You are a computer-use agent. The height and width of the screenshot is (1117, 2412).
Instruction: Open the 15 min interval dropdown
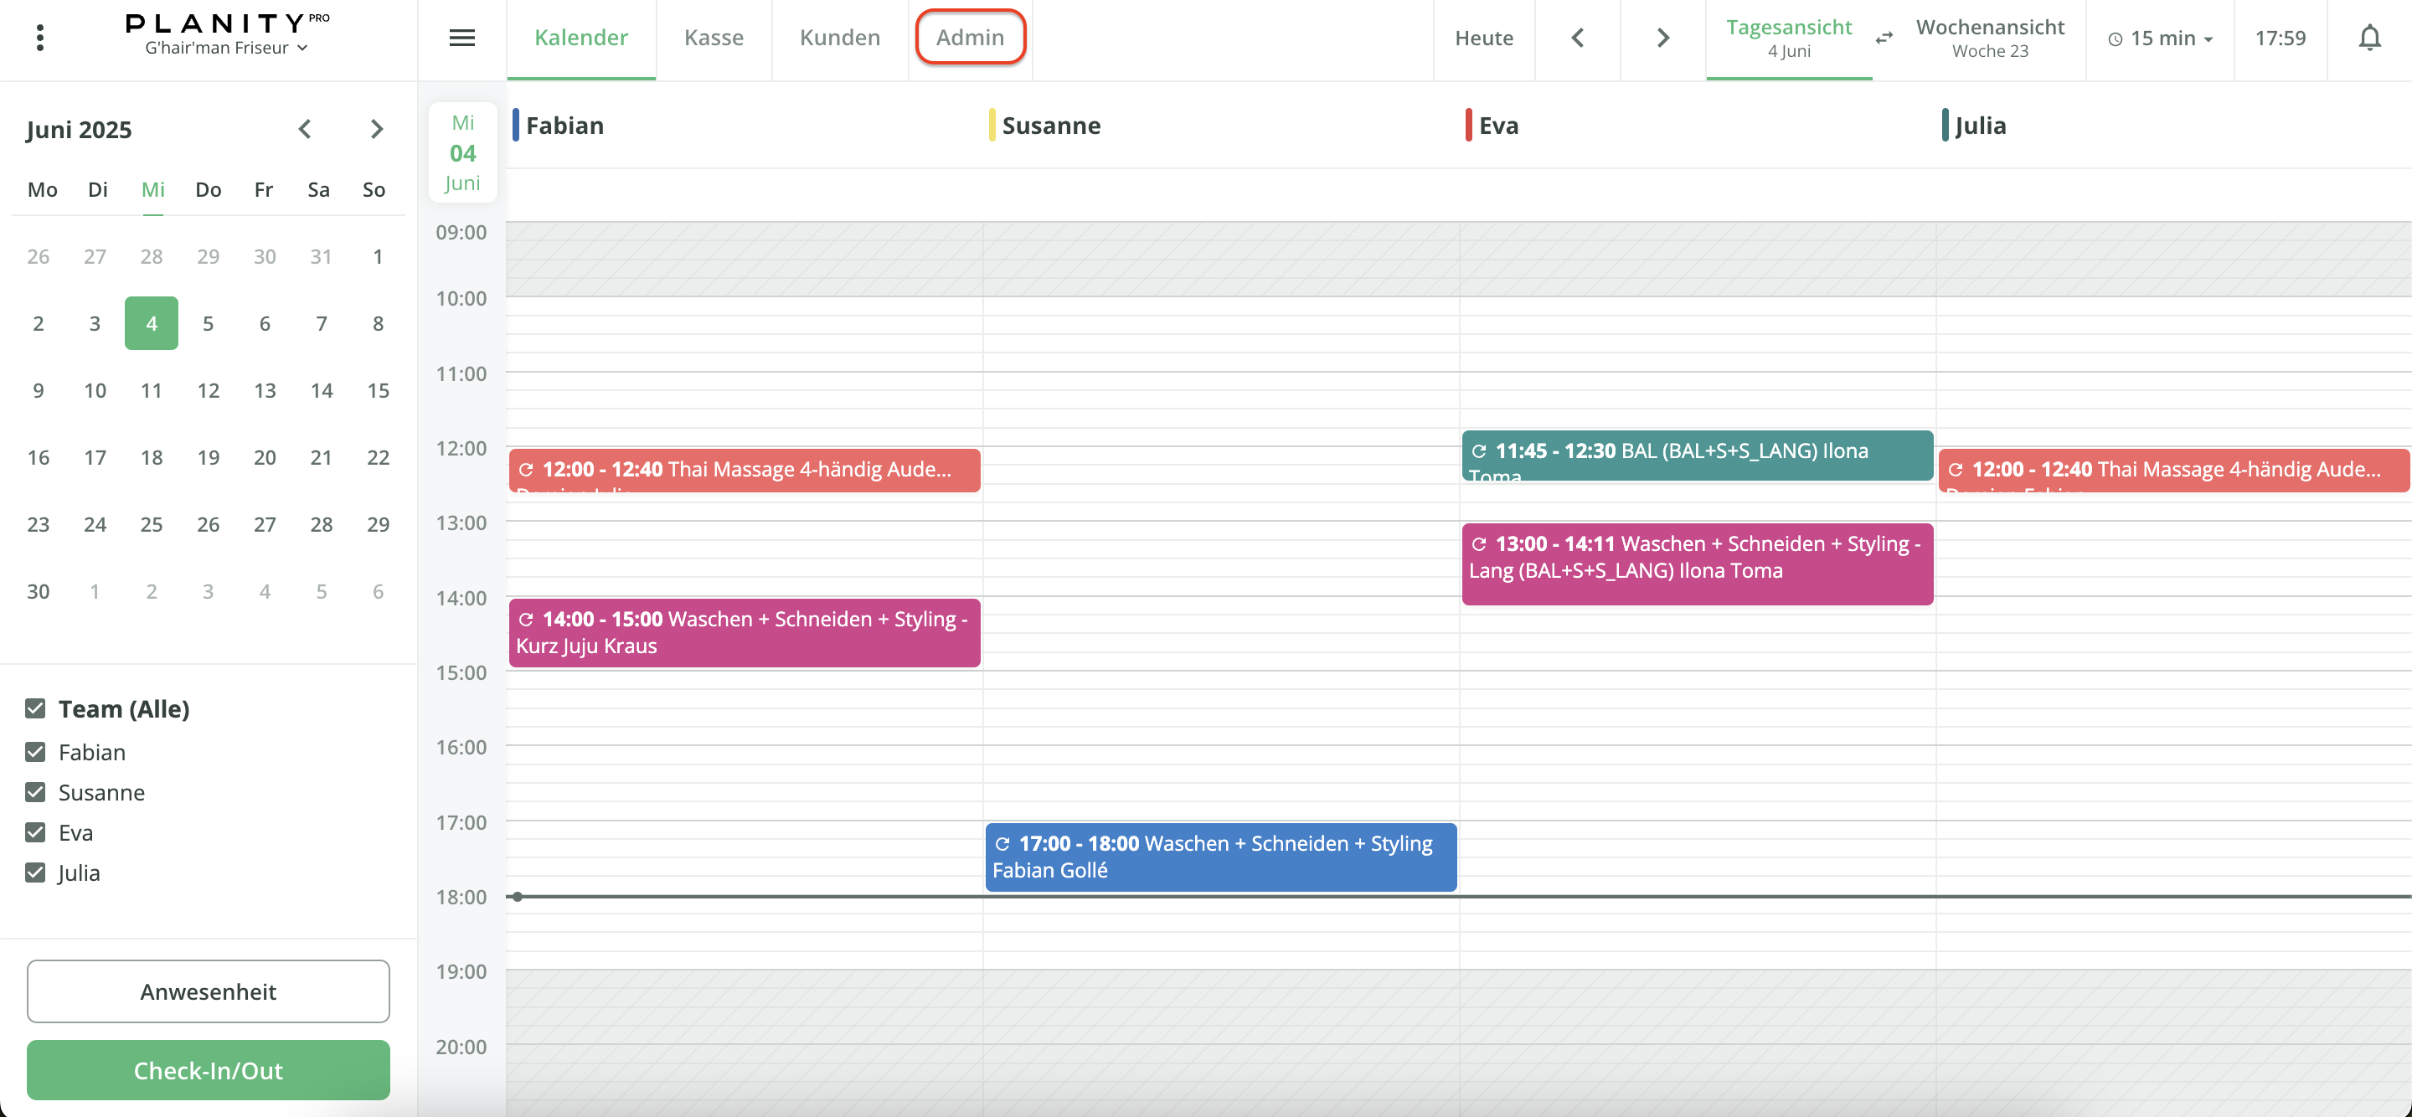[2159, 39]
